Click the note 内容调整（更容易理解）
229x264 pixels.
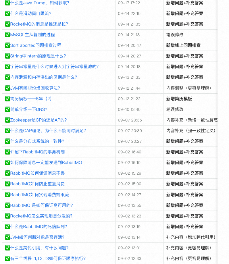click(x=189, y=88)
